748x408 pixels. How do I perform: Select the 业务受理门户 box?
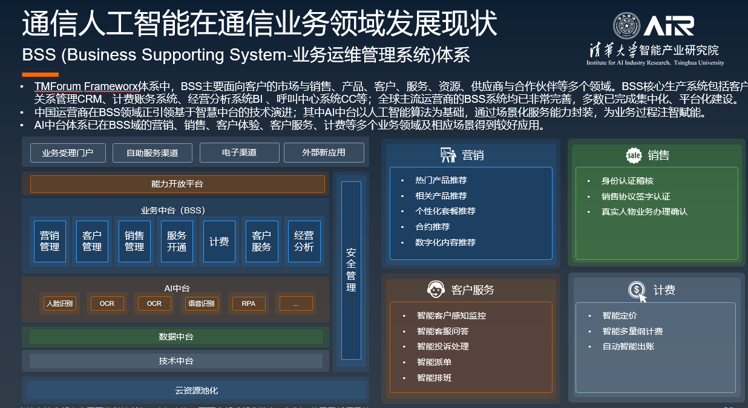[x=67, y=153]
